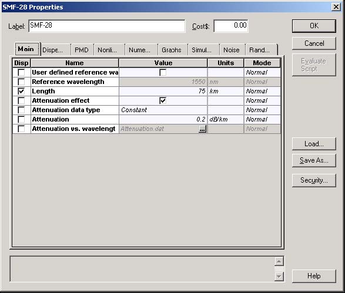The height and width of the screenshot is (293, 345).
Task: Uncheck the Attenuation effect value checkbox
Action: tap(163, 100)
